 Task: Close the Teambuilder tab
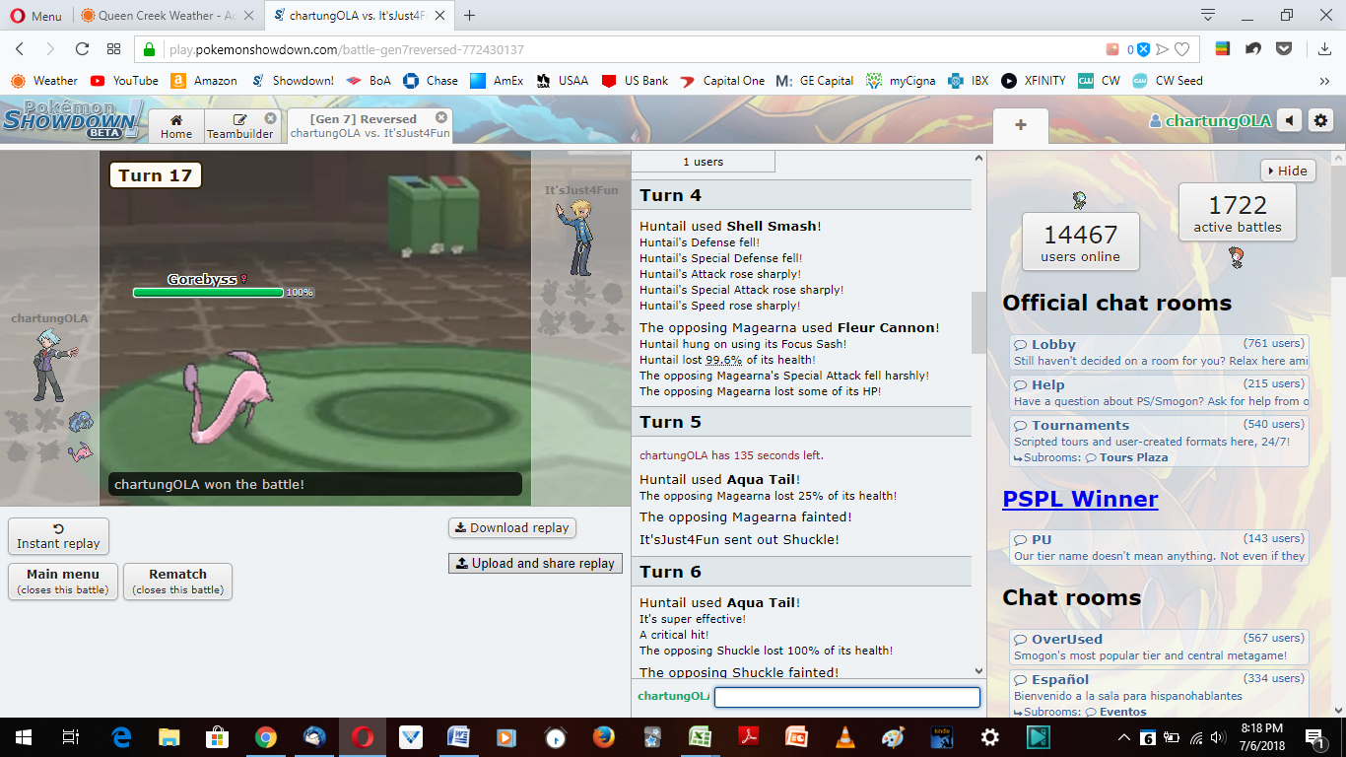[x=270, y=118]
